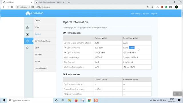This screenshot has height=103, width=183.
Task: Select the EG8141A5 browser tab
Action: point(17,2)
